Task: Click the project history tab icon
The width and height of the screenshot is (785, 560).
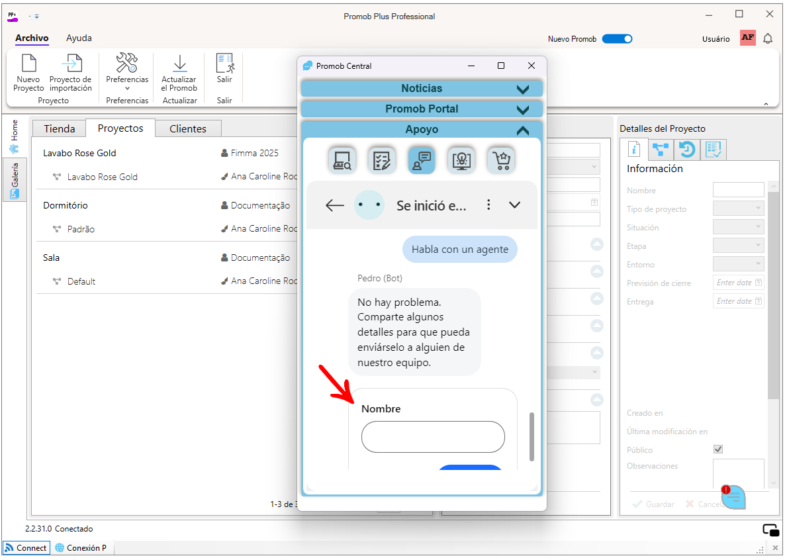Action: [x=687, y=149]
